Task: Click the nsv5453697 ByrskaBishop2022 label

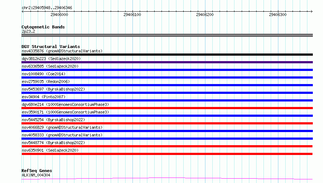Action: coord(53,89)
